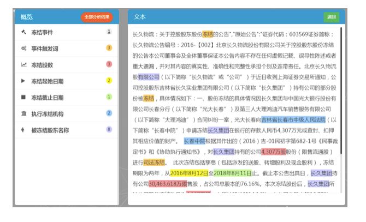
Task: Click red highlighted 4,307万股
Action: click(274, 152)
